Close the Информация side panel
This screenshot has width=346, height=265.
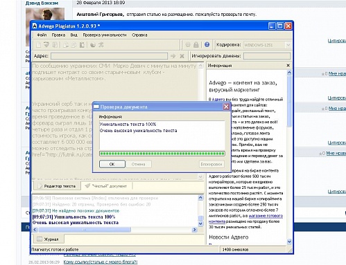288,66
